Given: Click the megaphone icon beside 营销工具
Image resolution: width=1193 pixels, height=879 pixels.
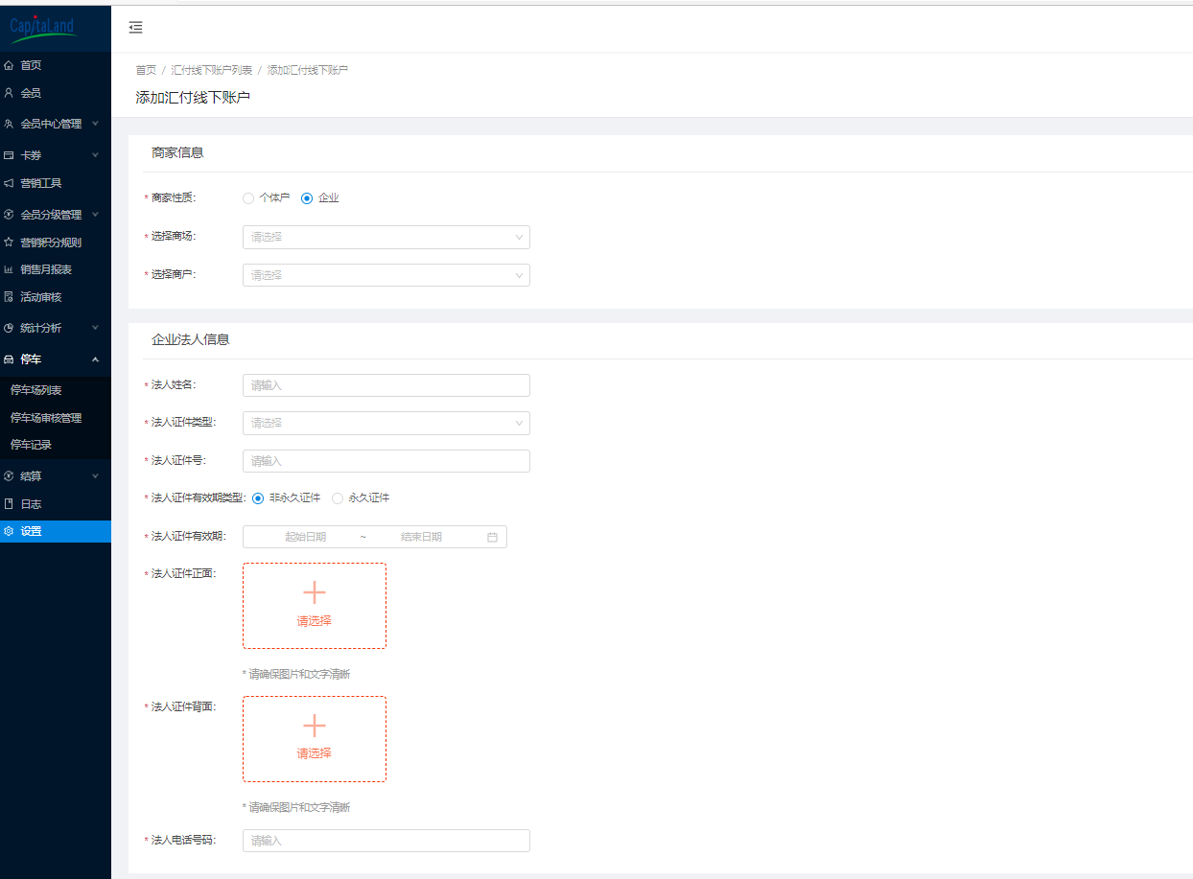Looking at the screenshot, I should pyautogui.click(x=9, y=183).
